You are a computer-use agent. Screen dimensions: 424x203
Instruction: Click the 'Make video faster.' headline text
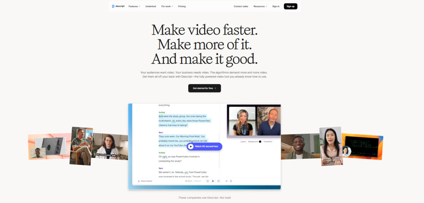click(x=205, y=30)
